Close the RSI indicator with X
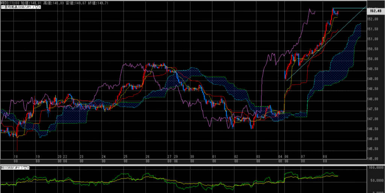The width and height of the screenshot is (385, 193). tap(28, 167)
